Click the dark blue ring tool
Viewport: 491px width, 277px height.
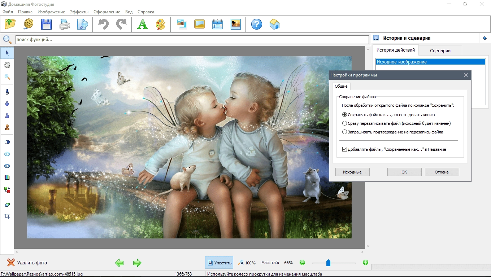click(x=7, y=166)
